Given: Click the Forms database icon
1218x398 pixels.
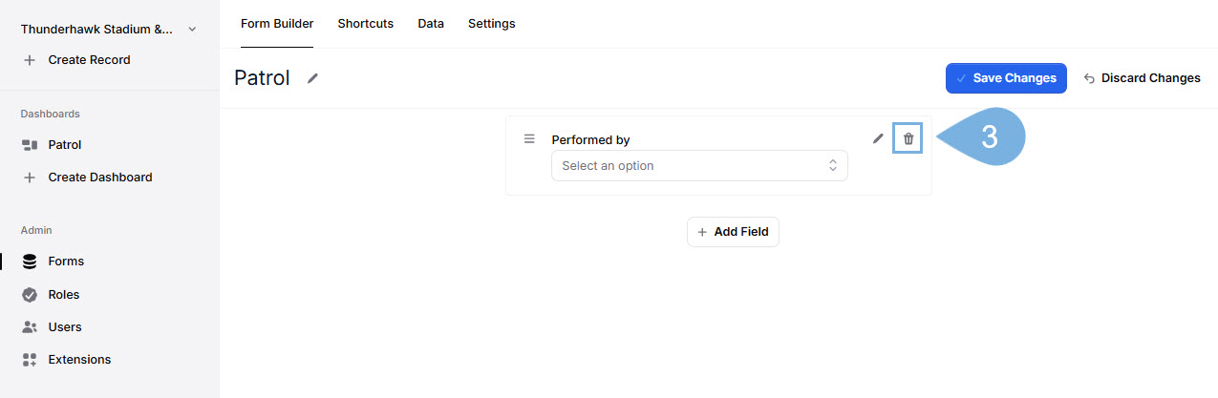Looking at the screenshot, I should pos(30,262).
